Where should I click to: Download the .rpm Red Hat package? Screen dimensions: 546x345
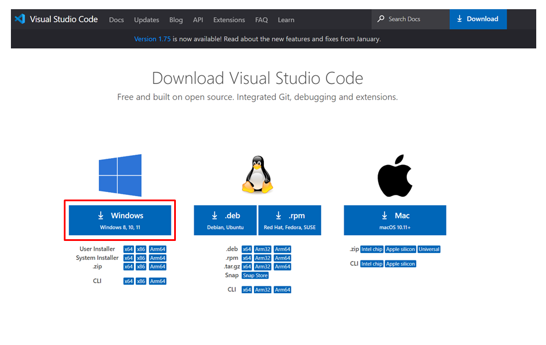(290, 220)
